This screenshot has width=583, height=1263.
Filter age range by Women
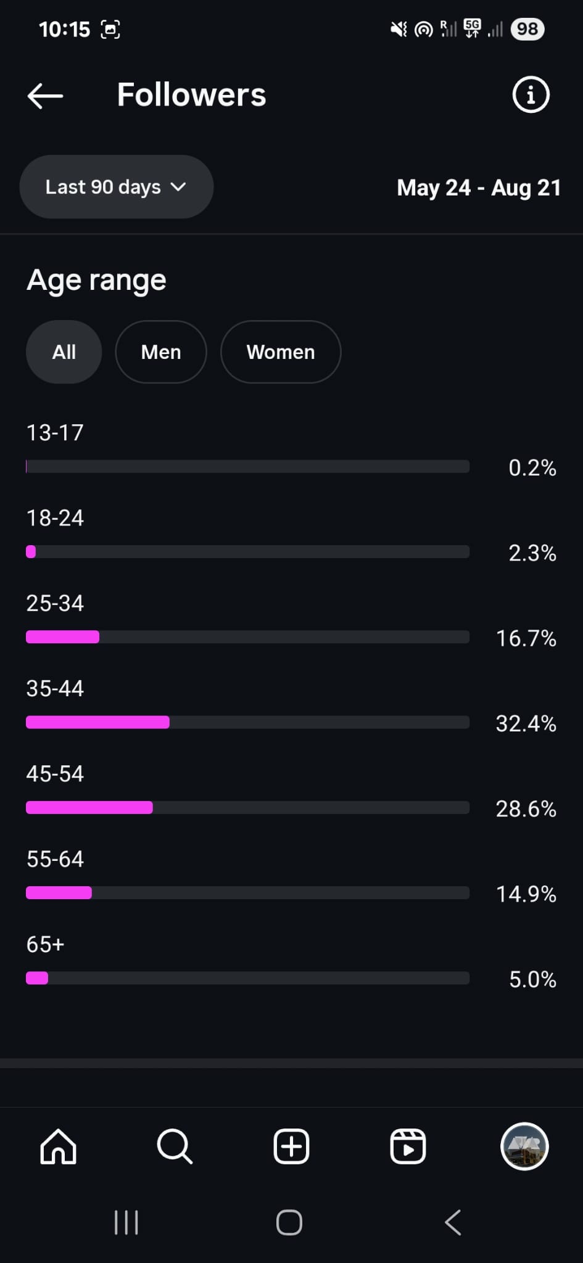281,352
